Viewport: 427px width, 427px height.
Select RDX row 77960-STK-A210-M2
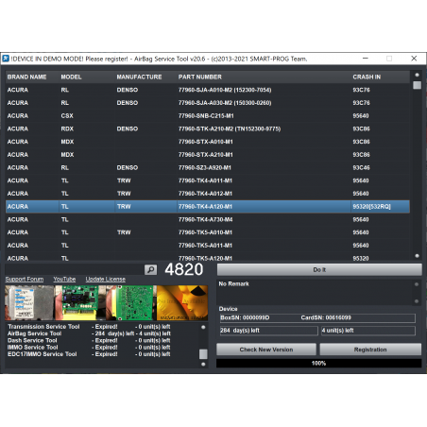pyautogui.click(x=208, y=128)
